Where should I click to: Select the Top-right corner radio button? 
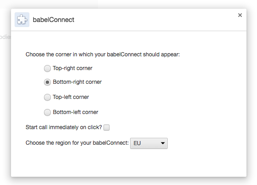tap(47, 69)
